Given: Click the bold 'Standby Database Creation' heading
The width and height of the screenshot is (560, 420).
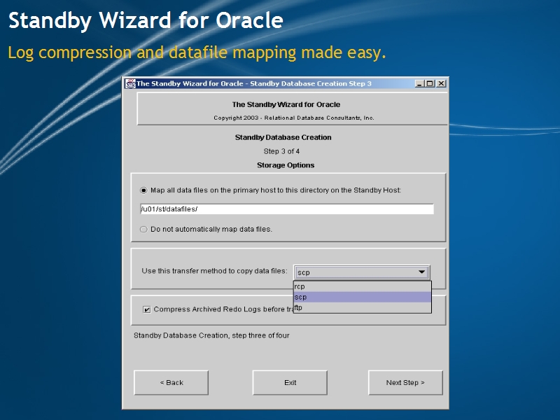Looking at the screenshot, I should (x=283, y=137).
